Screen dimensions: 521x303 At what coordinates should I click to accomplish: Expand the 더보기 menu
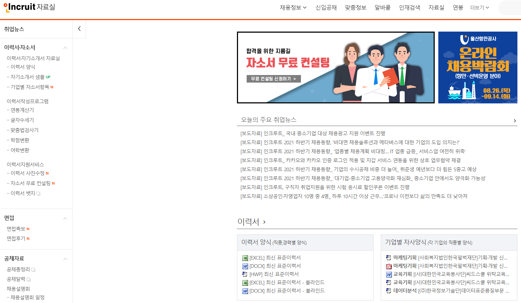[480, 8]
